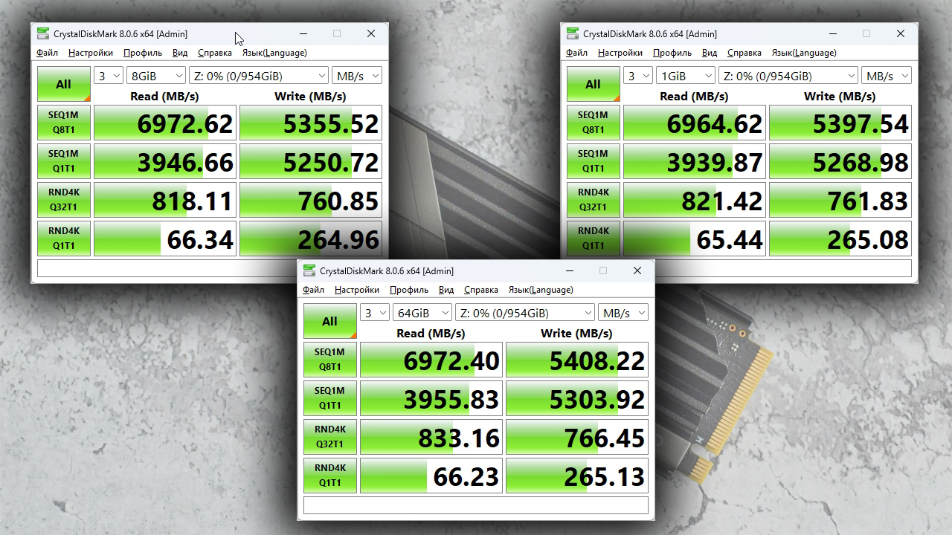Open Вид menu in the 8GiB window
952x535 pixels.
click(180, 53)
